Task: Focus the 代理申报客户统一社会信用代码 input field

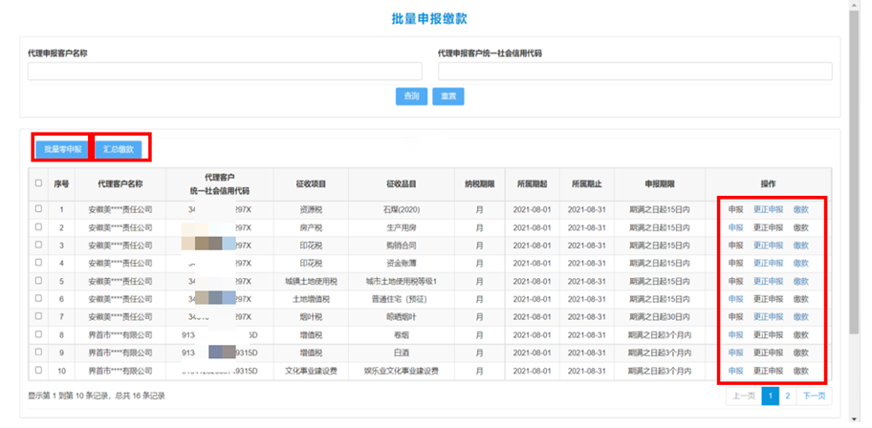Action: (x=635, y=71)
